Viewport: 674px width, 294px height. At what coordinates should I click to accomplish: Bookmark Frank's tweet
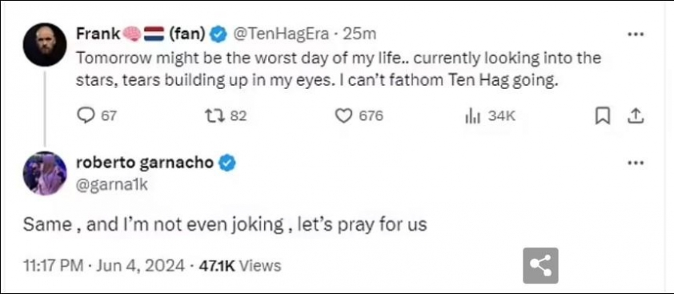pyautogui.click(x=603, y=116)
